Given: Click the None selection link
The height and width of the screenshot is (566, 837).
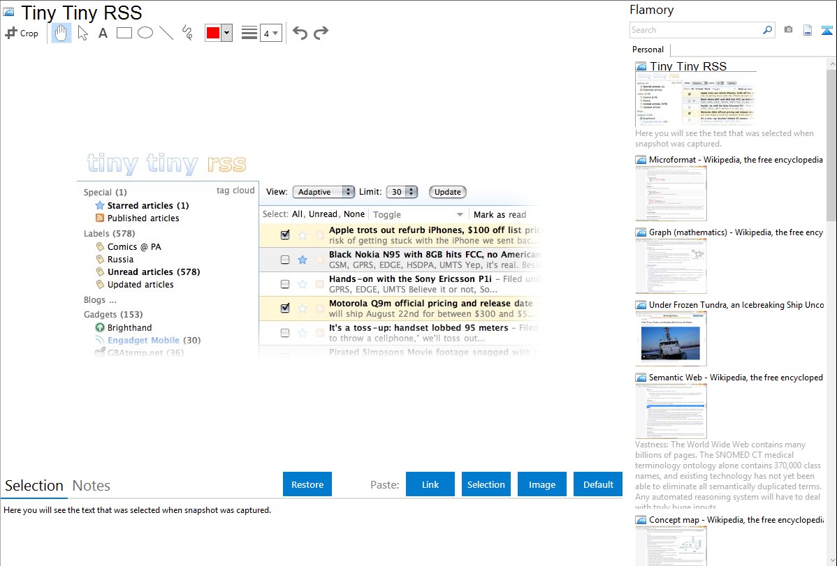Looking at the screenshot, I should coord(354,214).
